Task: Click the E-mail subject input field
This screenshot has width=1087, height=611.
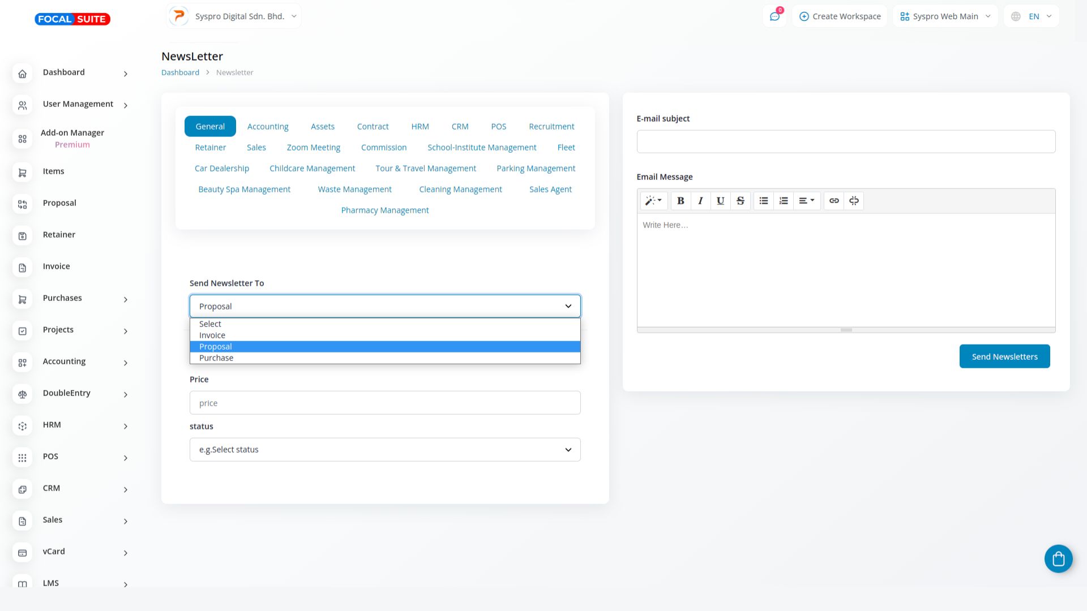Action: point(846,141)
